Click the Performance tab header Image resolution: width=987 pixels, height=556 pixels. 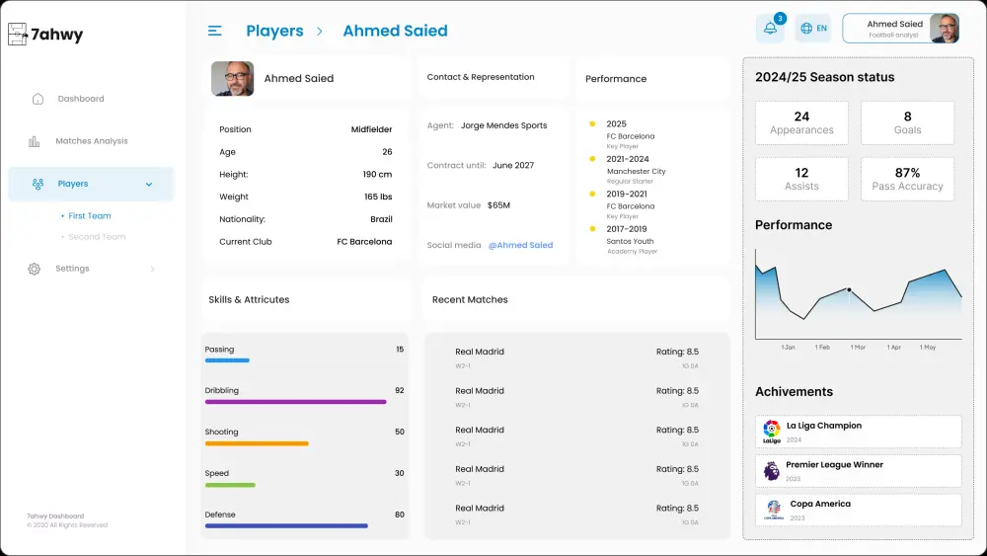[x=616, y=79]
